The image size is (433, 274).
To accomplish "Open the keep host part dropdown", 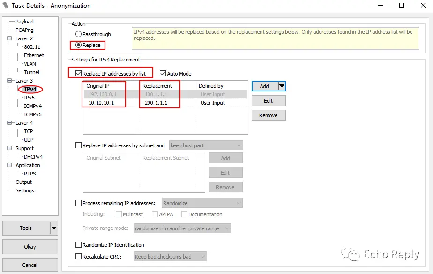I will (206, 145).
